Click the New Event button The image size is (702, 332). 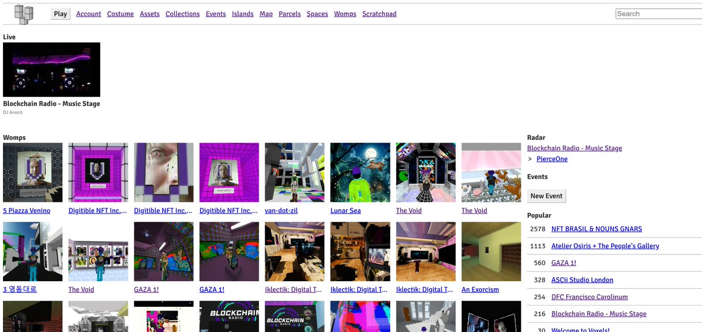[546, 196]
